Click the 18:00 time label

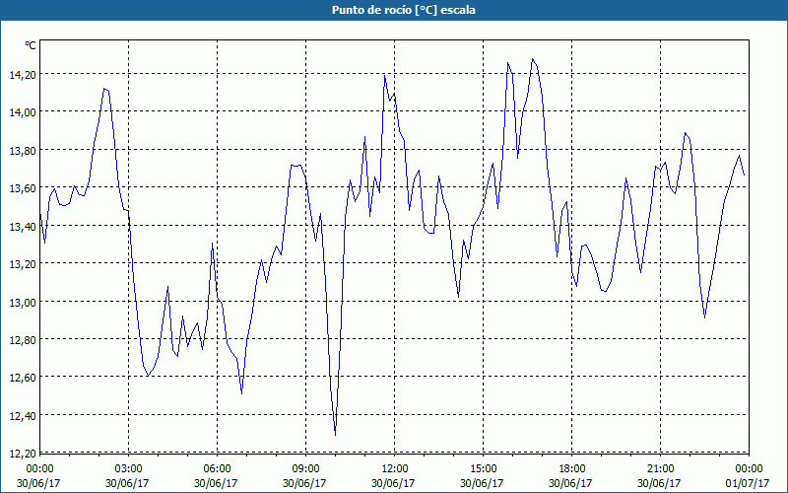(x=572, y=469)
